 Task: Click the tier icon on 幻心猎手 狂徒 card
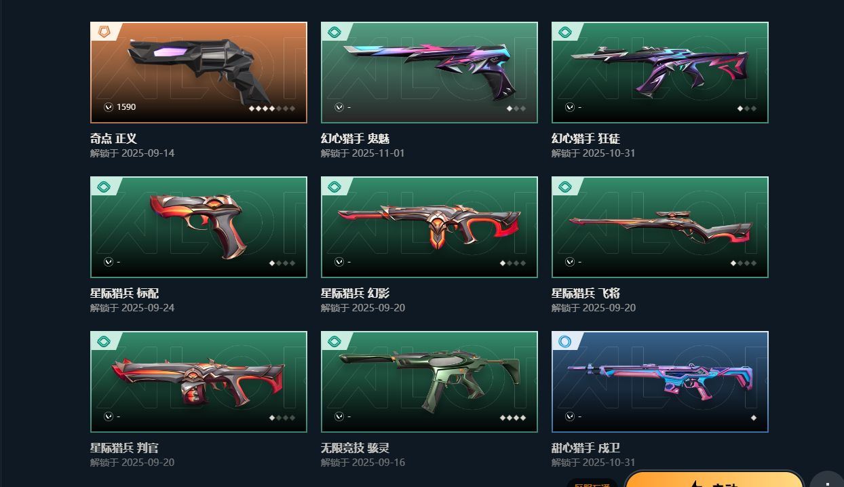pyautogui.click(x=565, y=32)
